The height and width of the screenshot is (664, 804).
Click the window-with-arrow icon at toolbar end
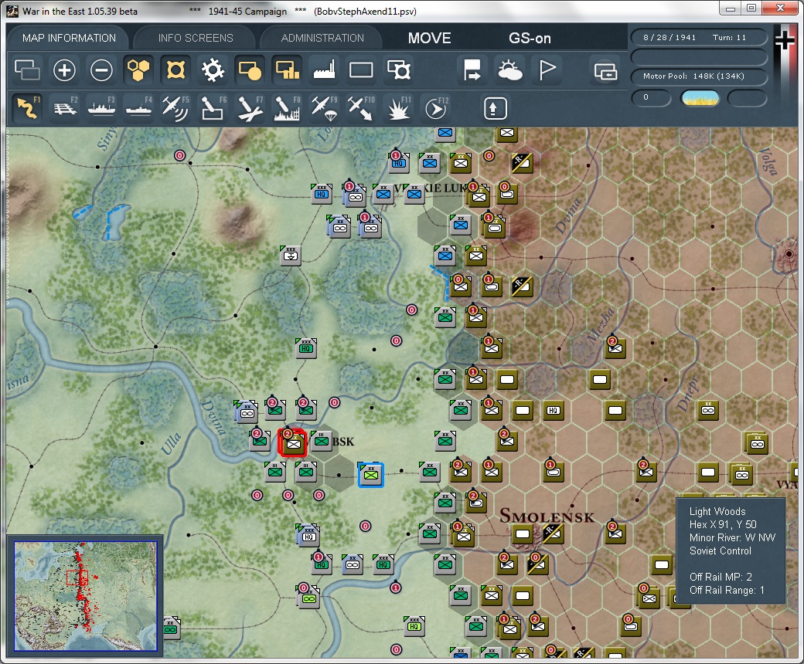point(605,71)
